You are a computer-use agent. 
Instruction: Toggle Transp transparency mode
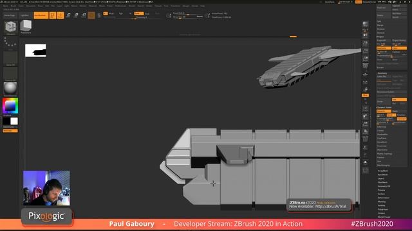pos(365,148)
